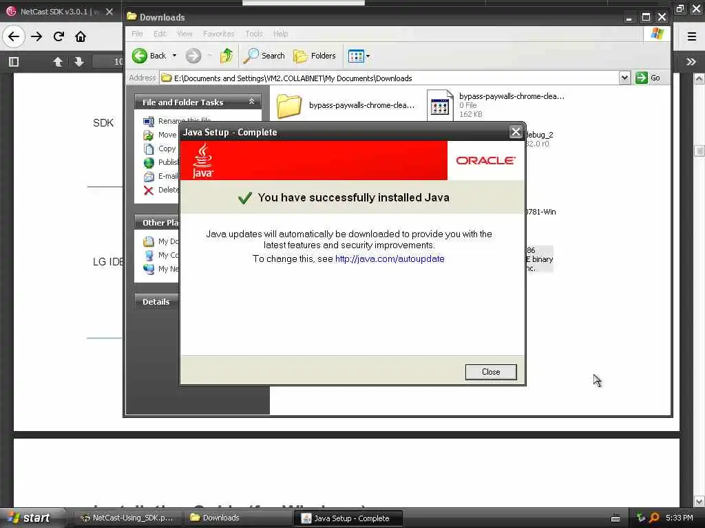
Task: Open PDF viewer tools double-chevron
Action: tap(691, 61)
